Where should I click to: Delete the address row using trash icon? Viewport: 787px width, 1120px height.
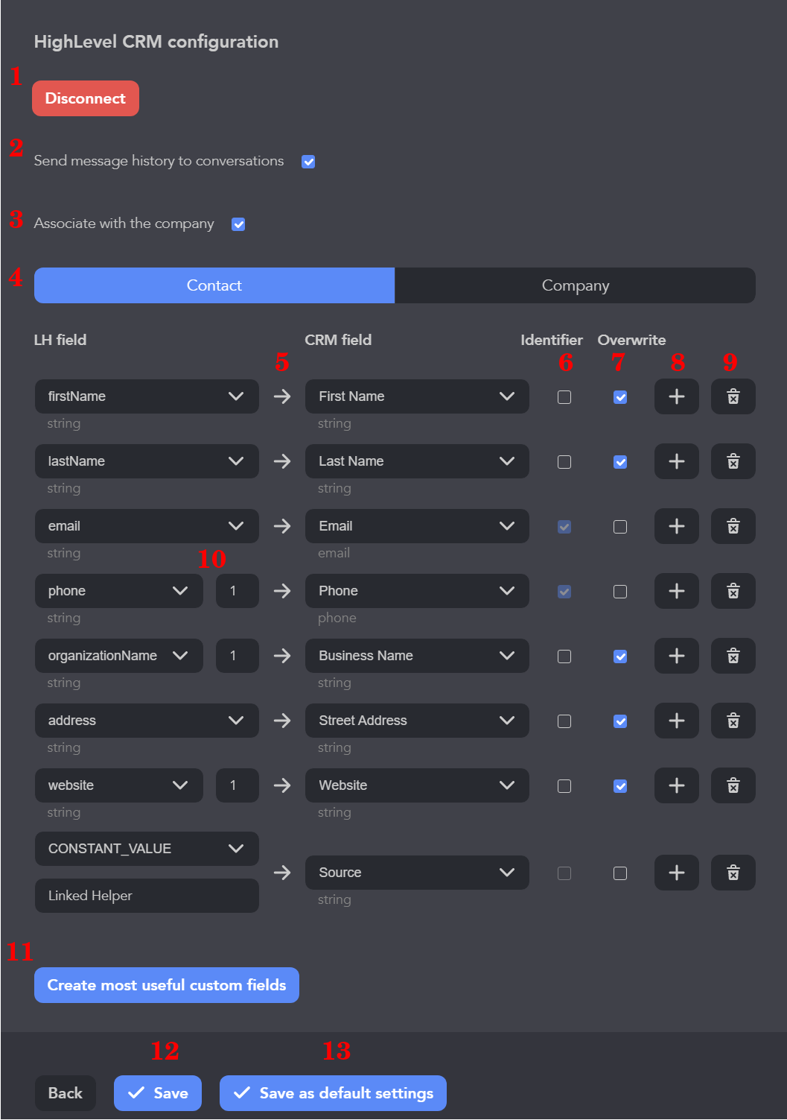[x=733, y=721]
